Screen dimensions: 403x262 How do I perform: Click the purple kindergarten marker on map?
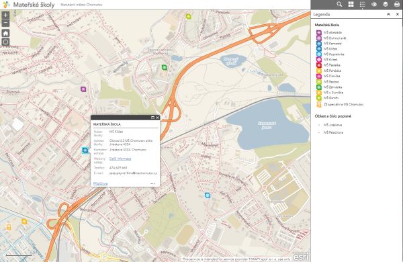click(x=83, y=89)
